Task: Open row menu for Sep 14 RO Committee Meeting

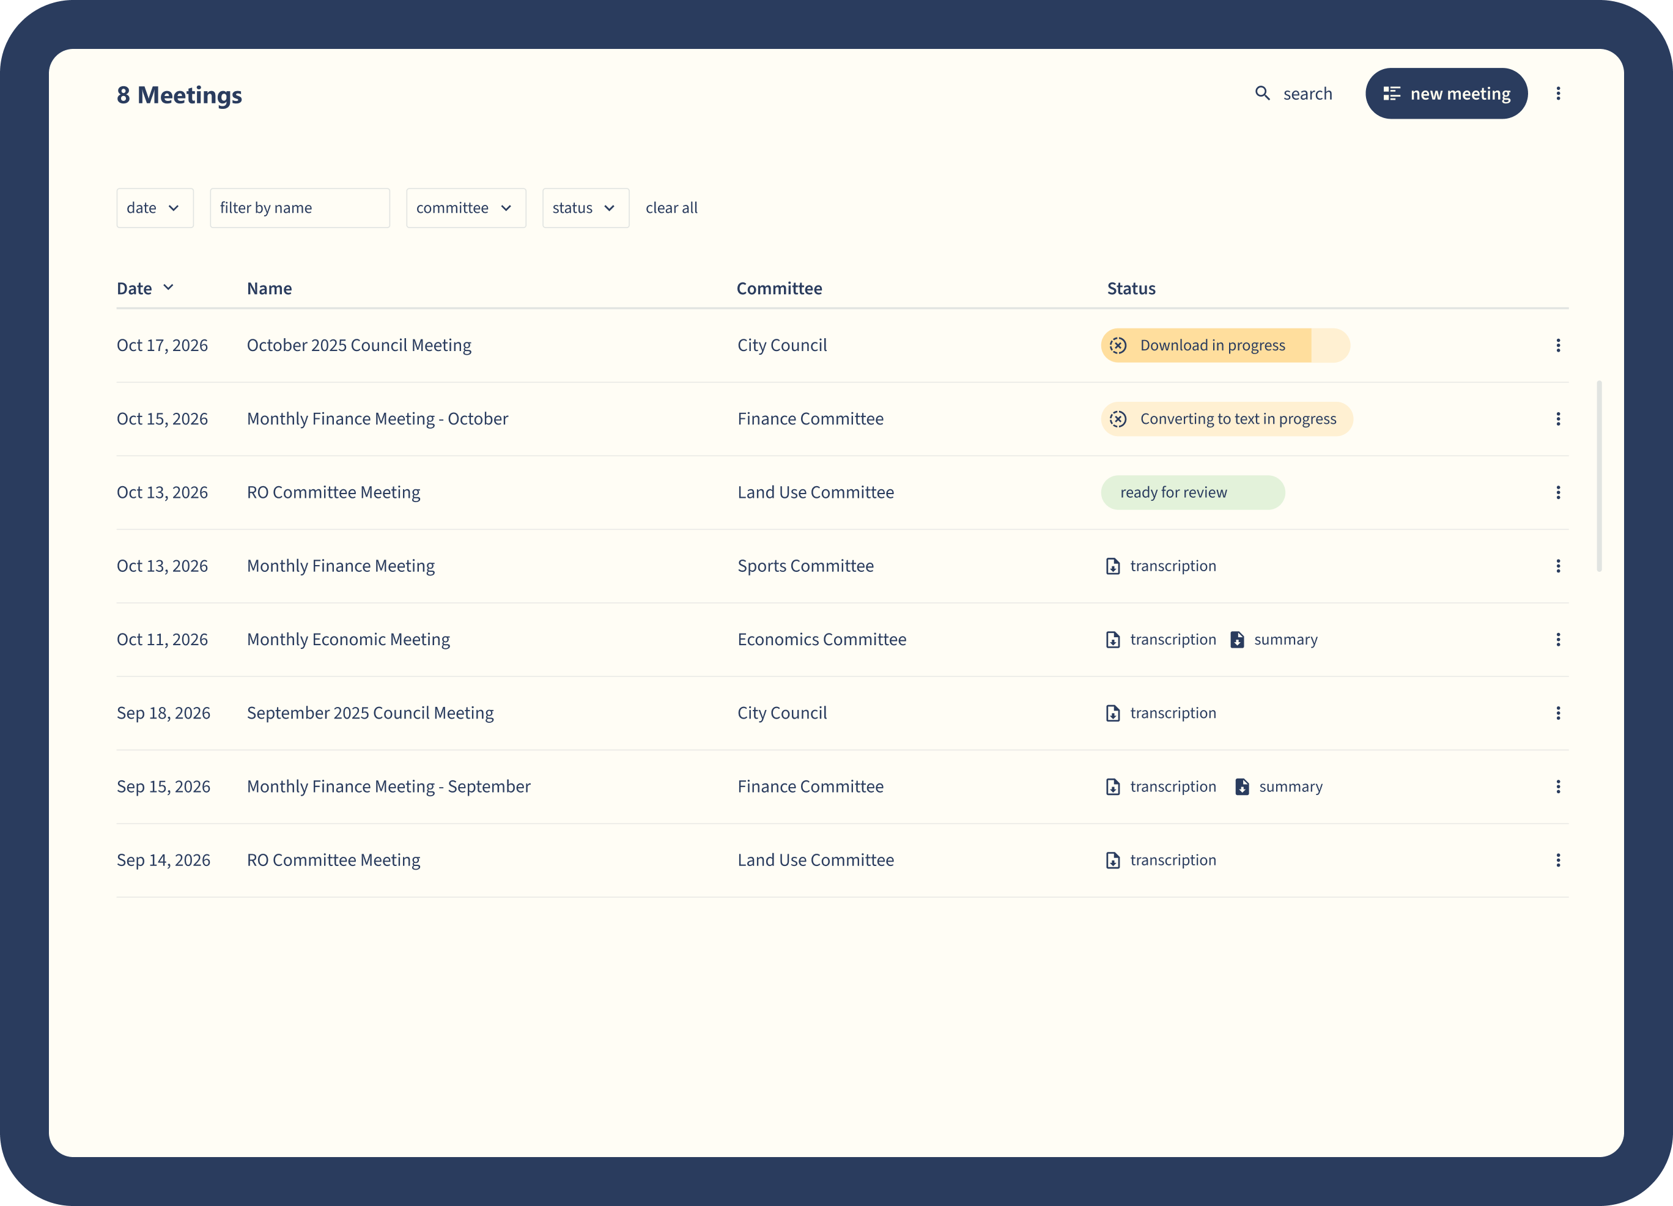Action: click(x=1558, y=860)
